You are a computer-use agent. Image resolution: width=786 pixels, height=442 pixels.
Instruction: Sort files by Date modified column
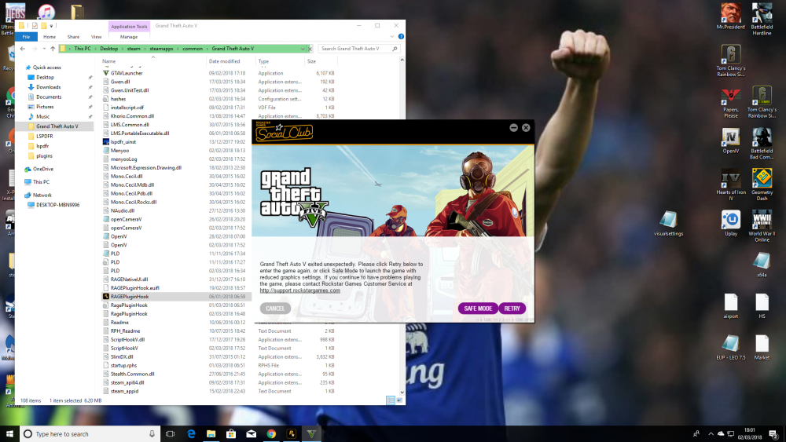click(224, 61)
